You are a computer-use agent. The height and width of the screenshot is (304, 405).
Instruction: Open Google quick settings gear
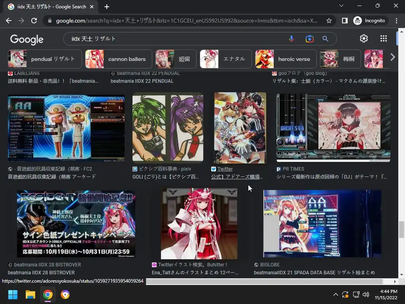364,38
